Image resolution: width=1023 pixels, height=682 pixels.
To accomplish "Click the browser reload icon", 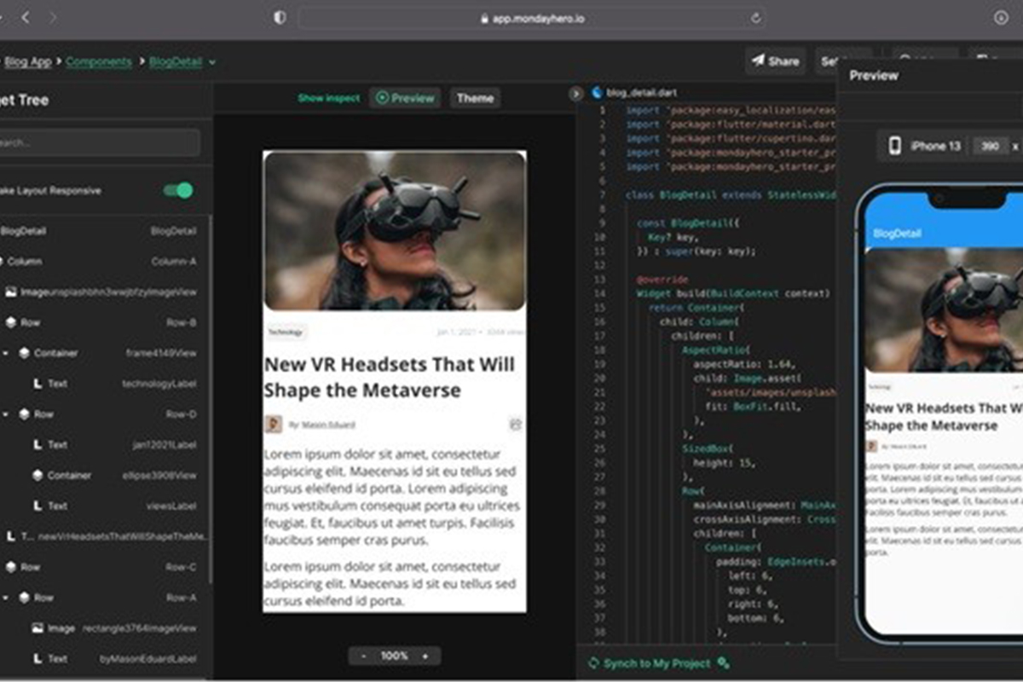I will (755, 18).
